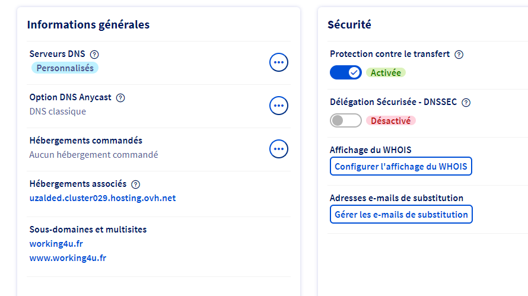Click the green Activée status badge

(x=386, y=73)
